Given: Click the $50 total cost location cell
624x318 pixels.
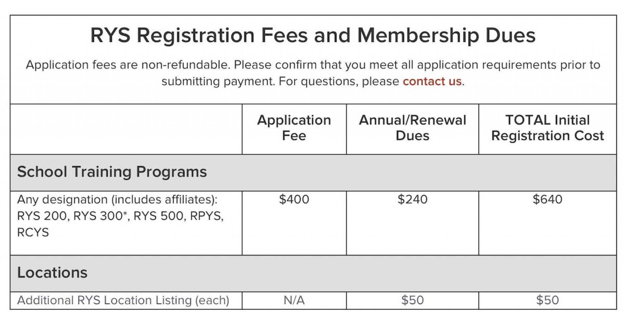Looking at the screenshot, I should pos(547,300).
